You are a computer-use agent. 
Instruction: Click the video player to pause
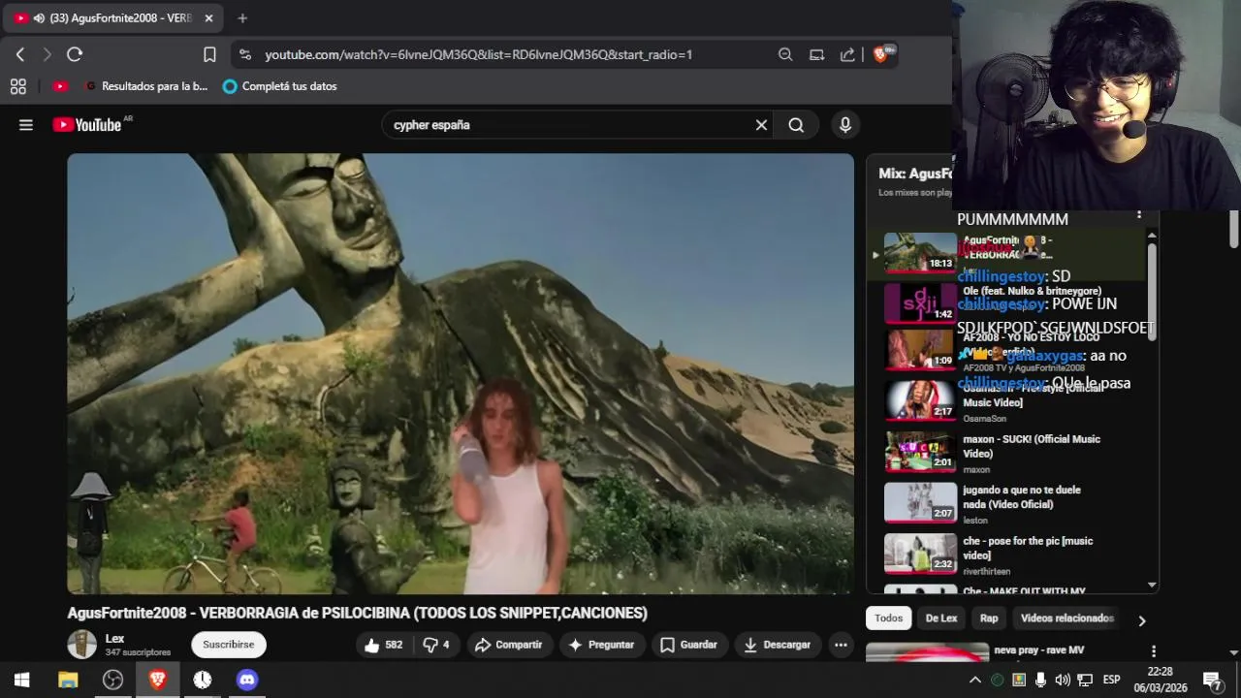point(461,373)
